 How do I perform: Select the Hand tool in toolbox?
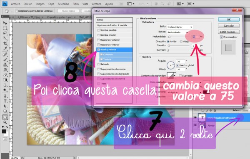click(x=5, y=117)
